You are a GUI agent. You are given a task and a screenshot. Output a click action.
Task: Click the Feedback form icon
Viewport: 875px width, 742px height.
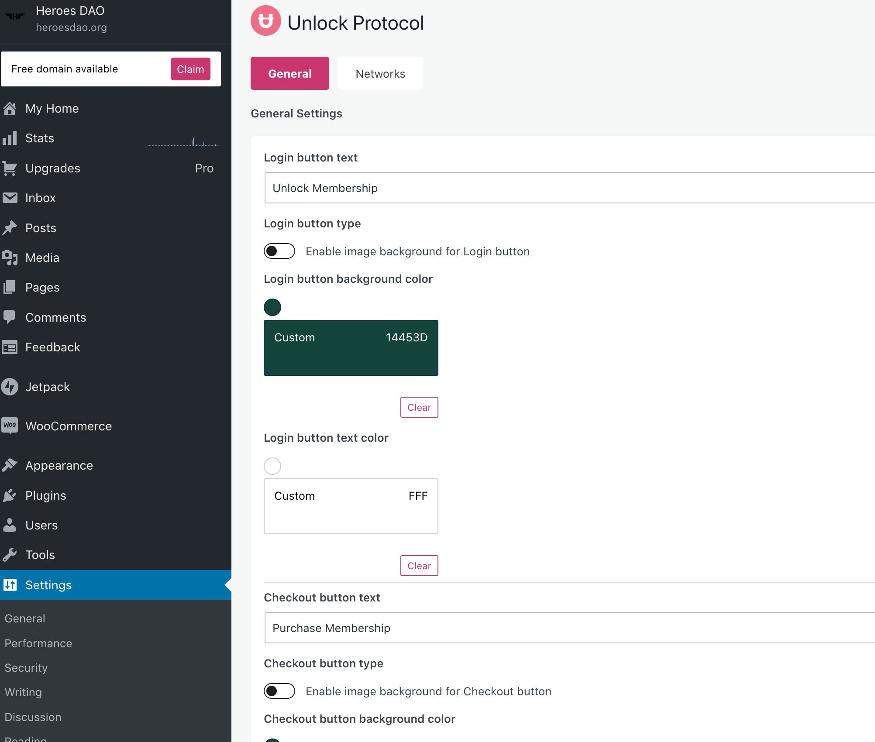(x=10, y=347)
